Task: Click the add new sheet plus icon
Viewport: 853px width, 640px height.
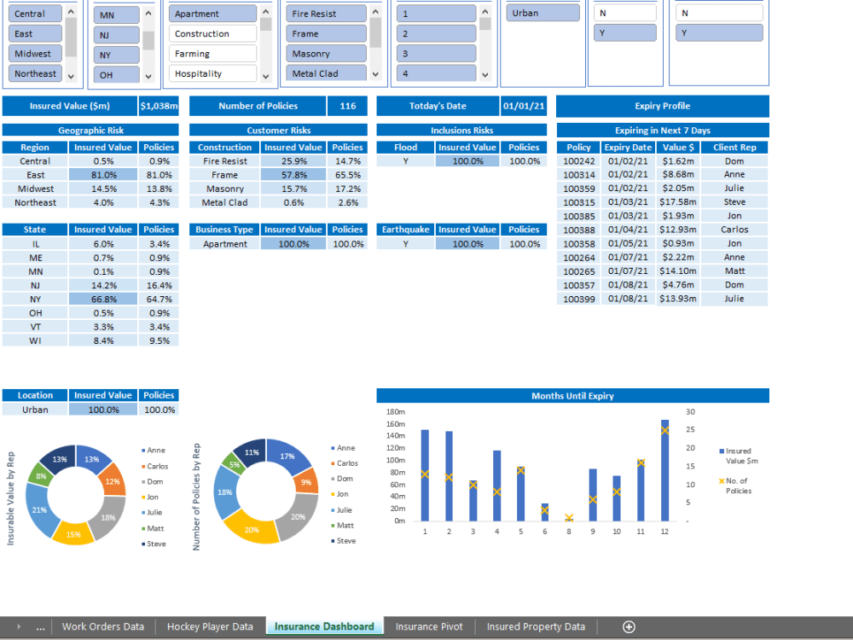Action: [628, 625]
